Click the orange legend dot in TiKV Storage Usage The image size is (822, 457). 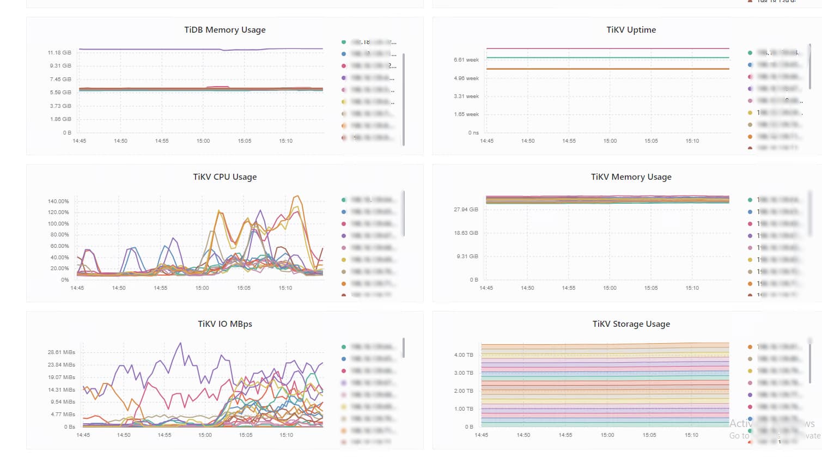[750, 347]
